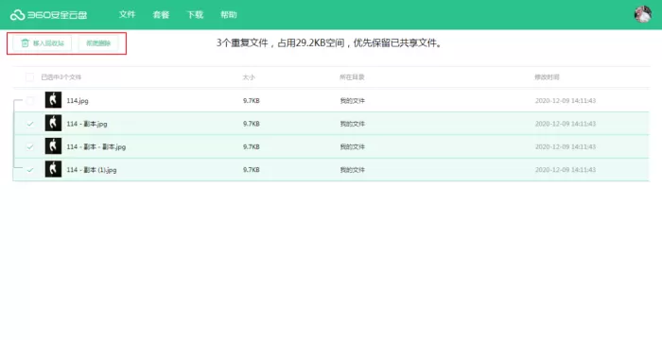Image resolution: width=662 pixels, height=340 pixels.
Task: Click the modified time of 114 - 副本.jpg
Action: click(x=566, y=124)
